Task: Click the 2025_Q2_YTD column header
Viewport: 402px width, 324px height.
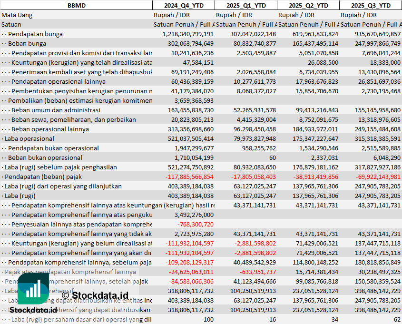Action: point(308,5)
